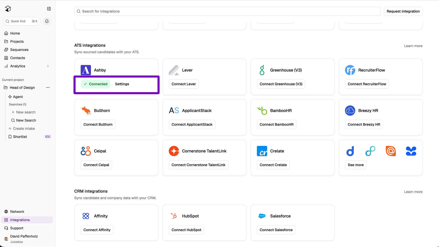Click the blue 'd' logo in See more card

coord(350,151)
